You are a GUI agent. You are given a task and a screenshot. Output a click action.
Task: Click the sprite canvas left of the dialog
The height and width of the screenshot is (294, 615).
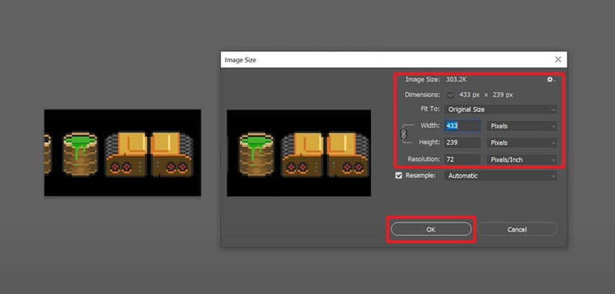[122, 153]
